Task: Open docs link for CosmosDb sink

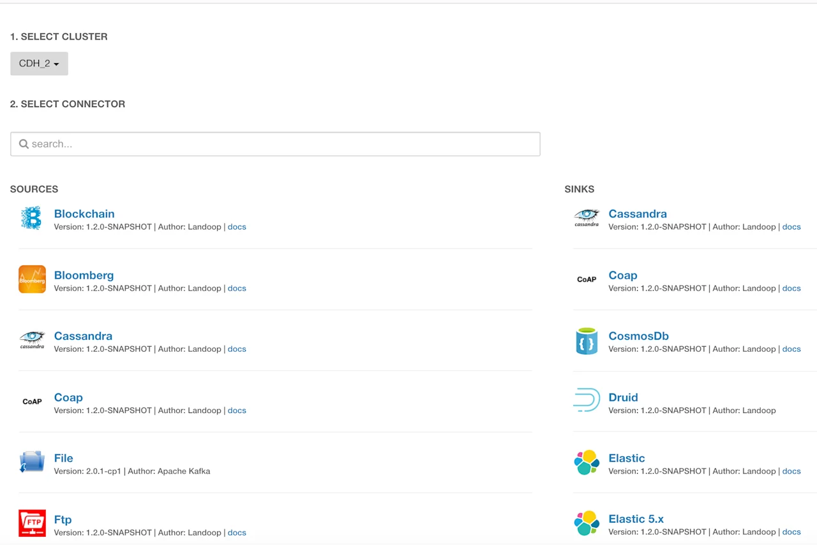Action: [791, 349]
